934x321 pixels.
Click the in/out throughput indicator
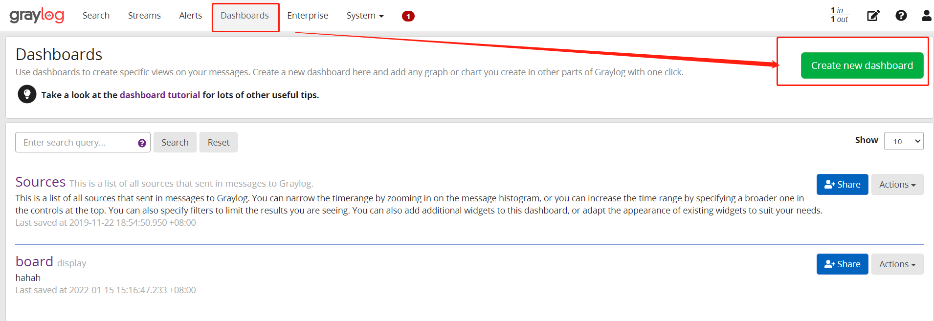tap(840, 15)
